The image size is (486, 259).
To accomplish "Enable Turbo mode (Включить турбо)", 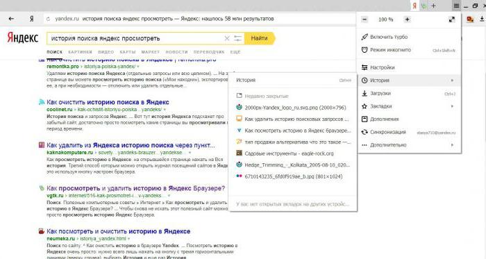I will (x=409, y=37).
